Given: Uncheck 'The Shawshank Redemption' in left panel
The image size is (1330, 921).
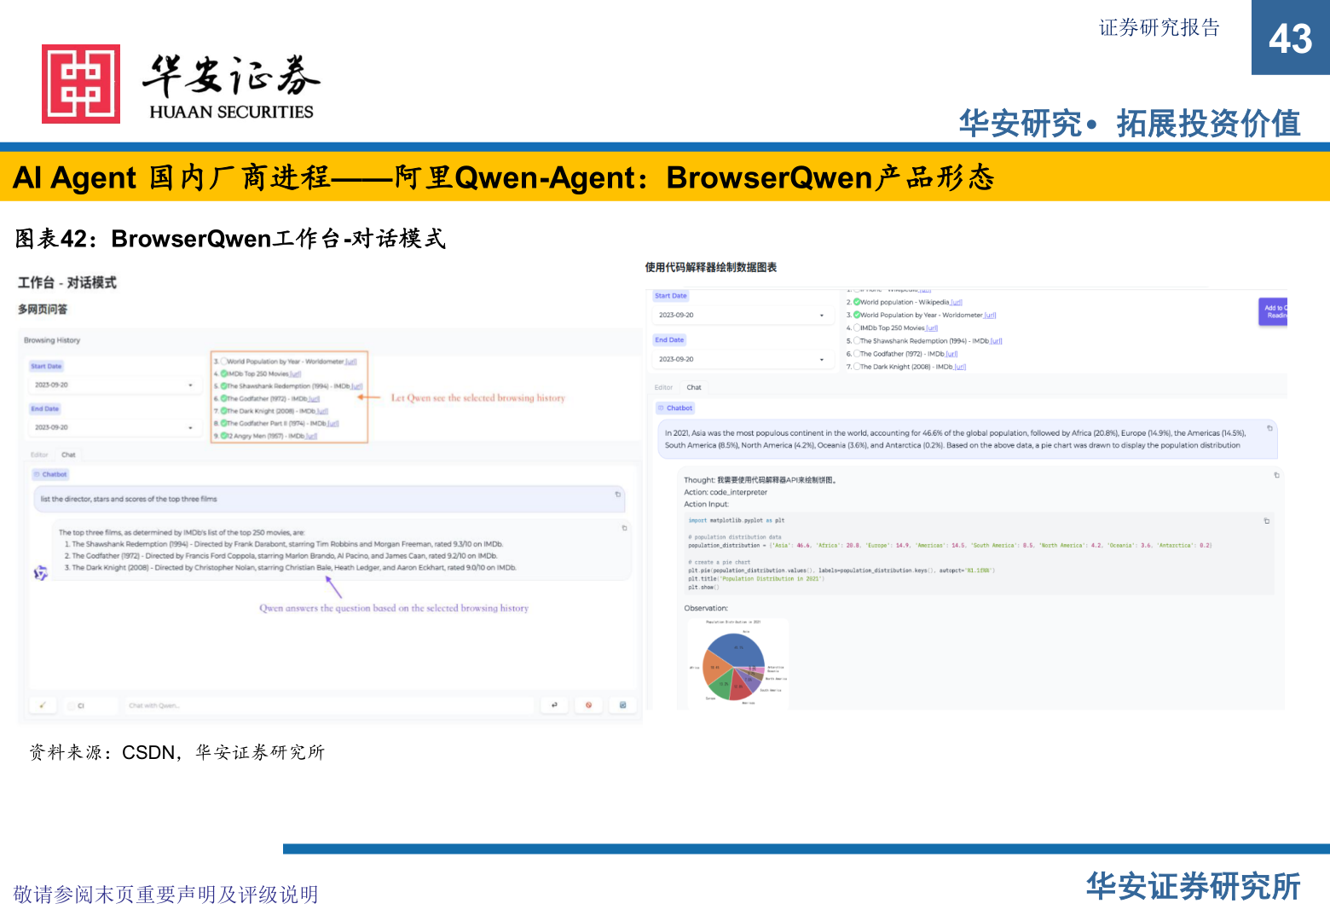Looking at the screenshot, I should point(223,385).
